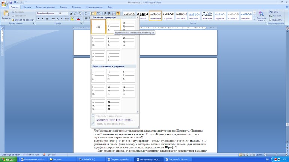Click the bulleted list icon
This screenshot has height=162, width=289.
pos(86,13)
